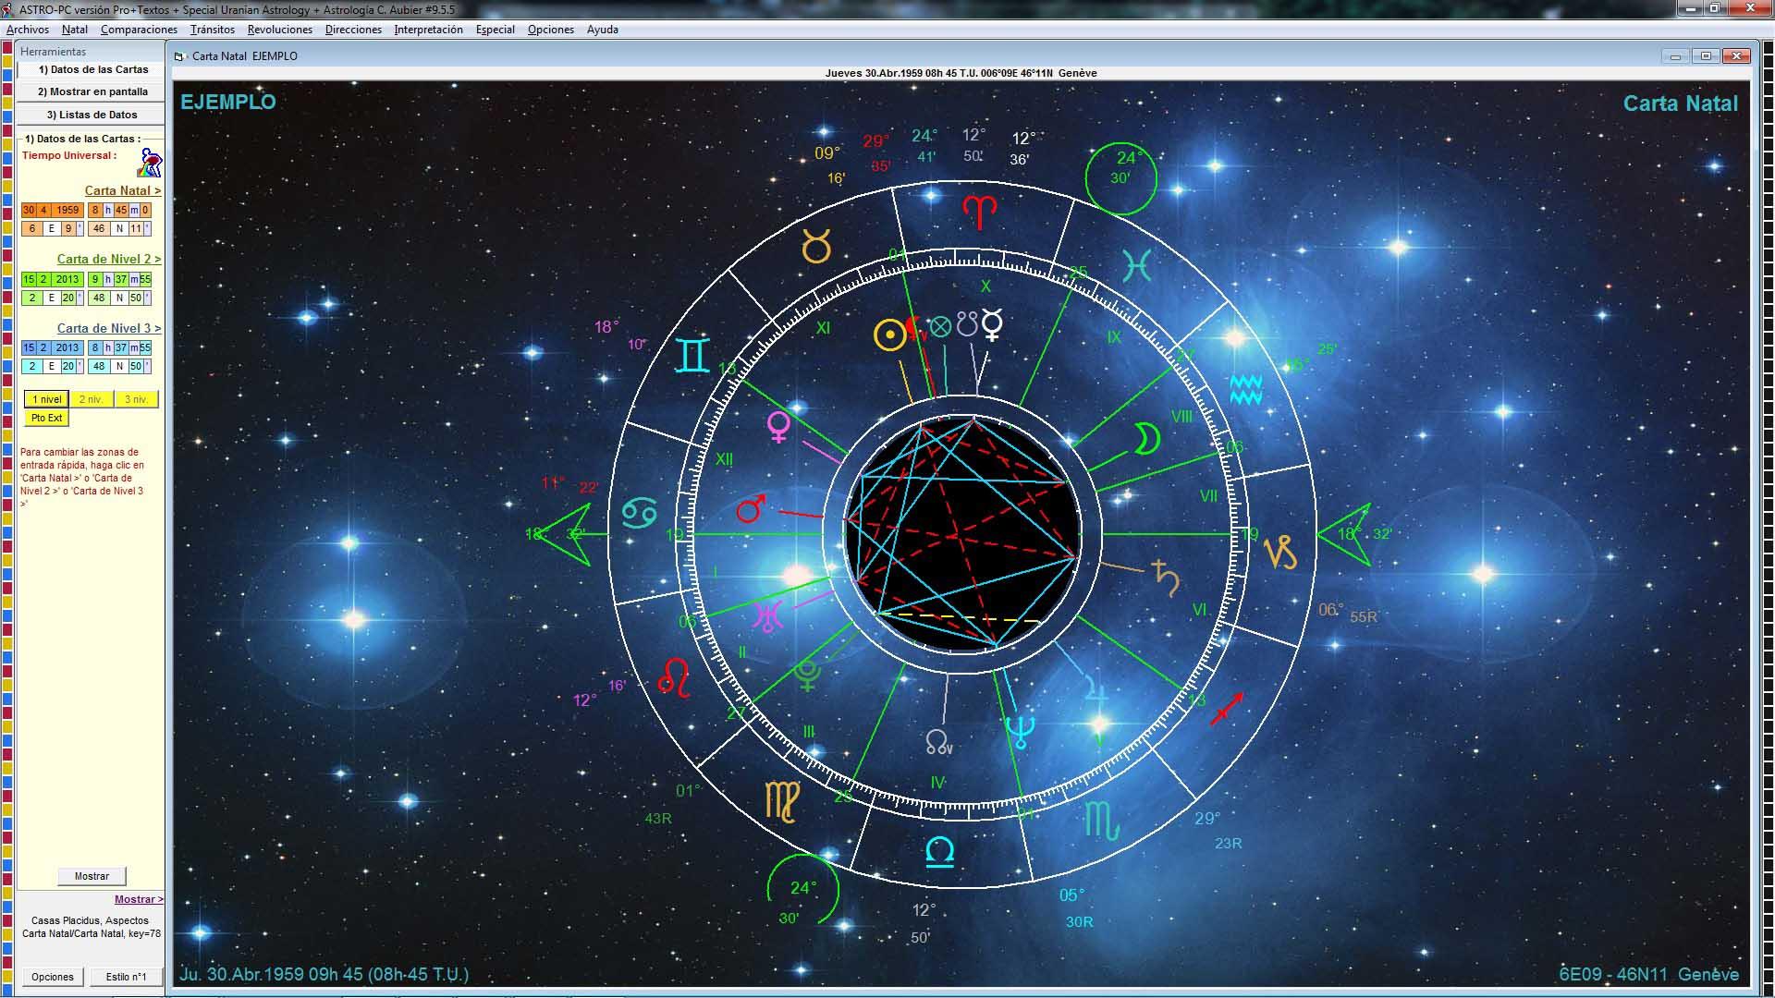Click the Sun glyph in the chart
Image resolution: width=1775 pixels, height=998 pixels.
pyautogui.click(x=889, y=335)
